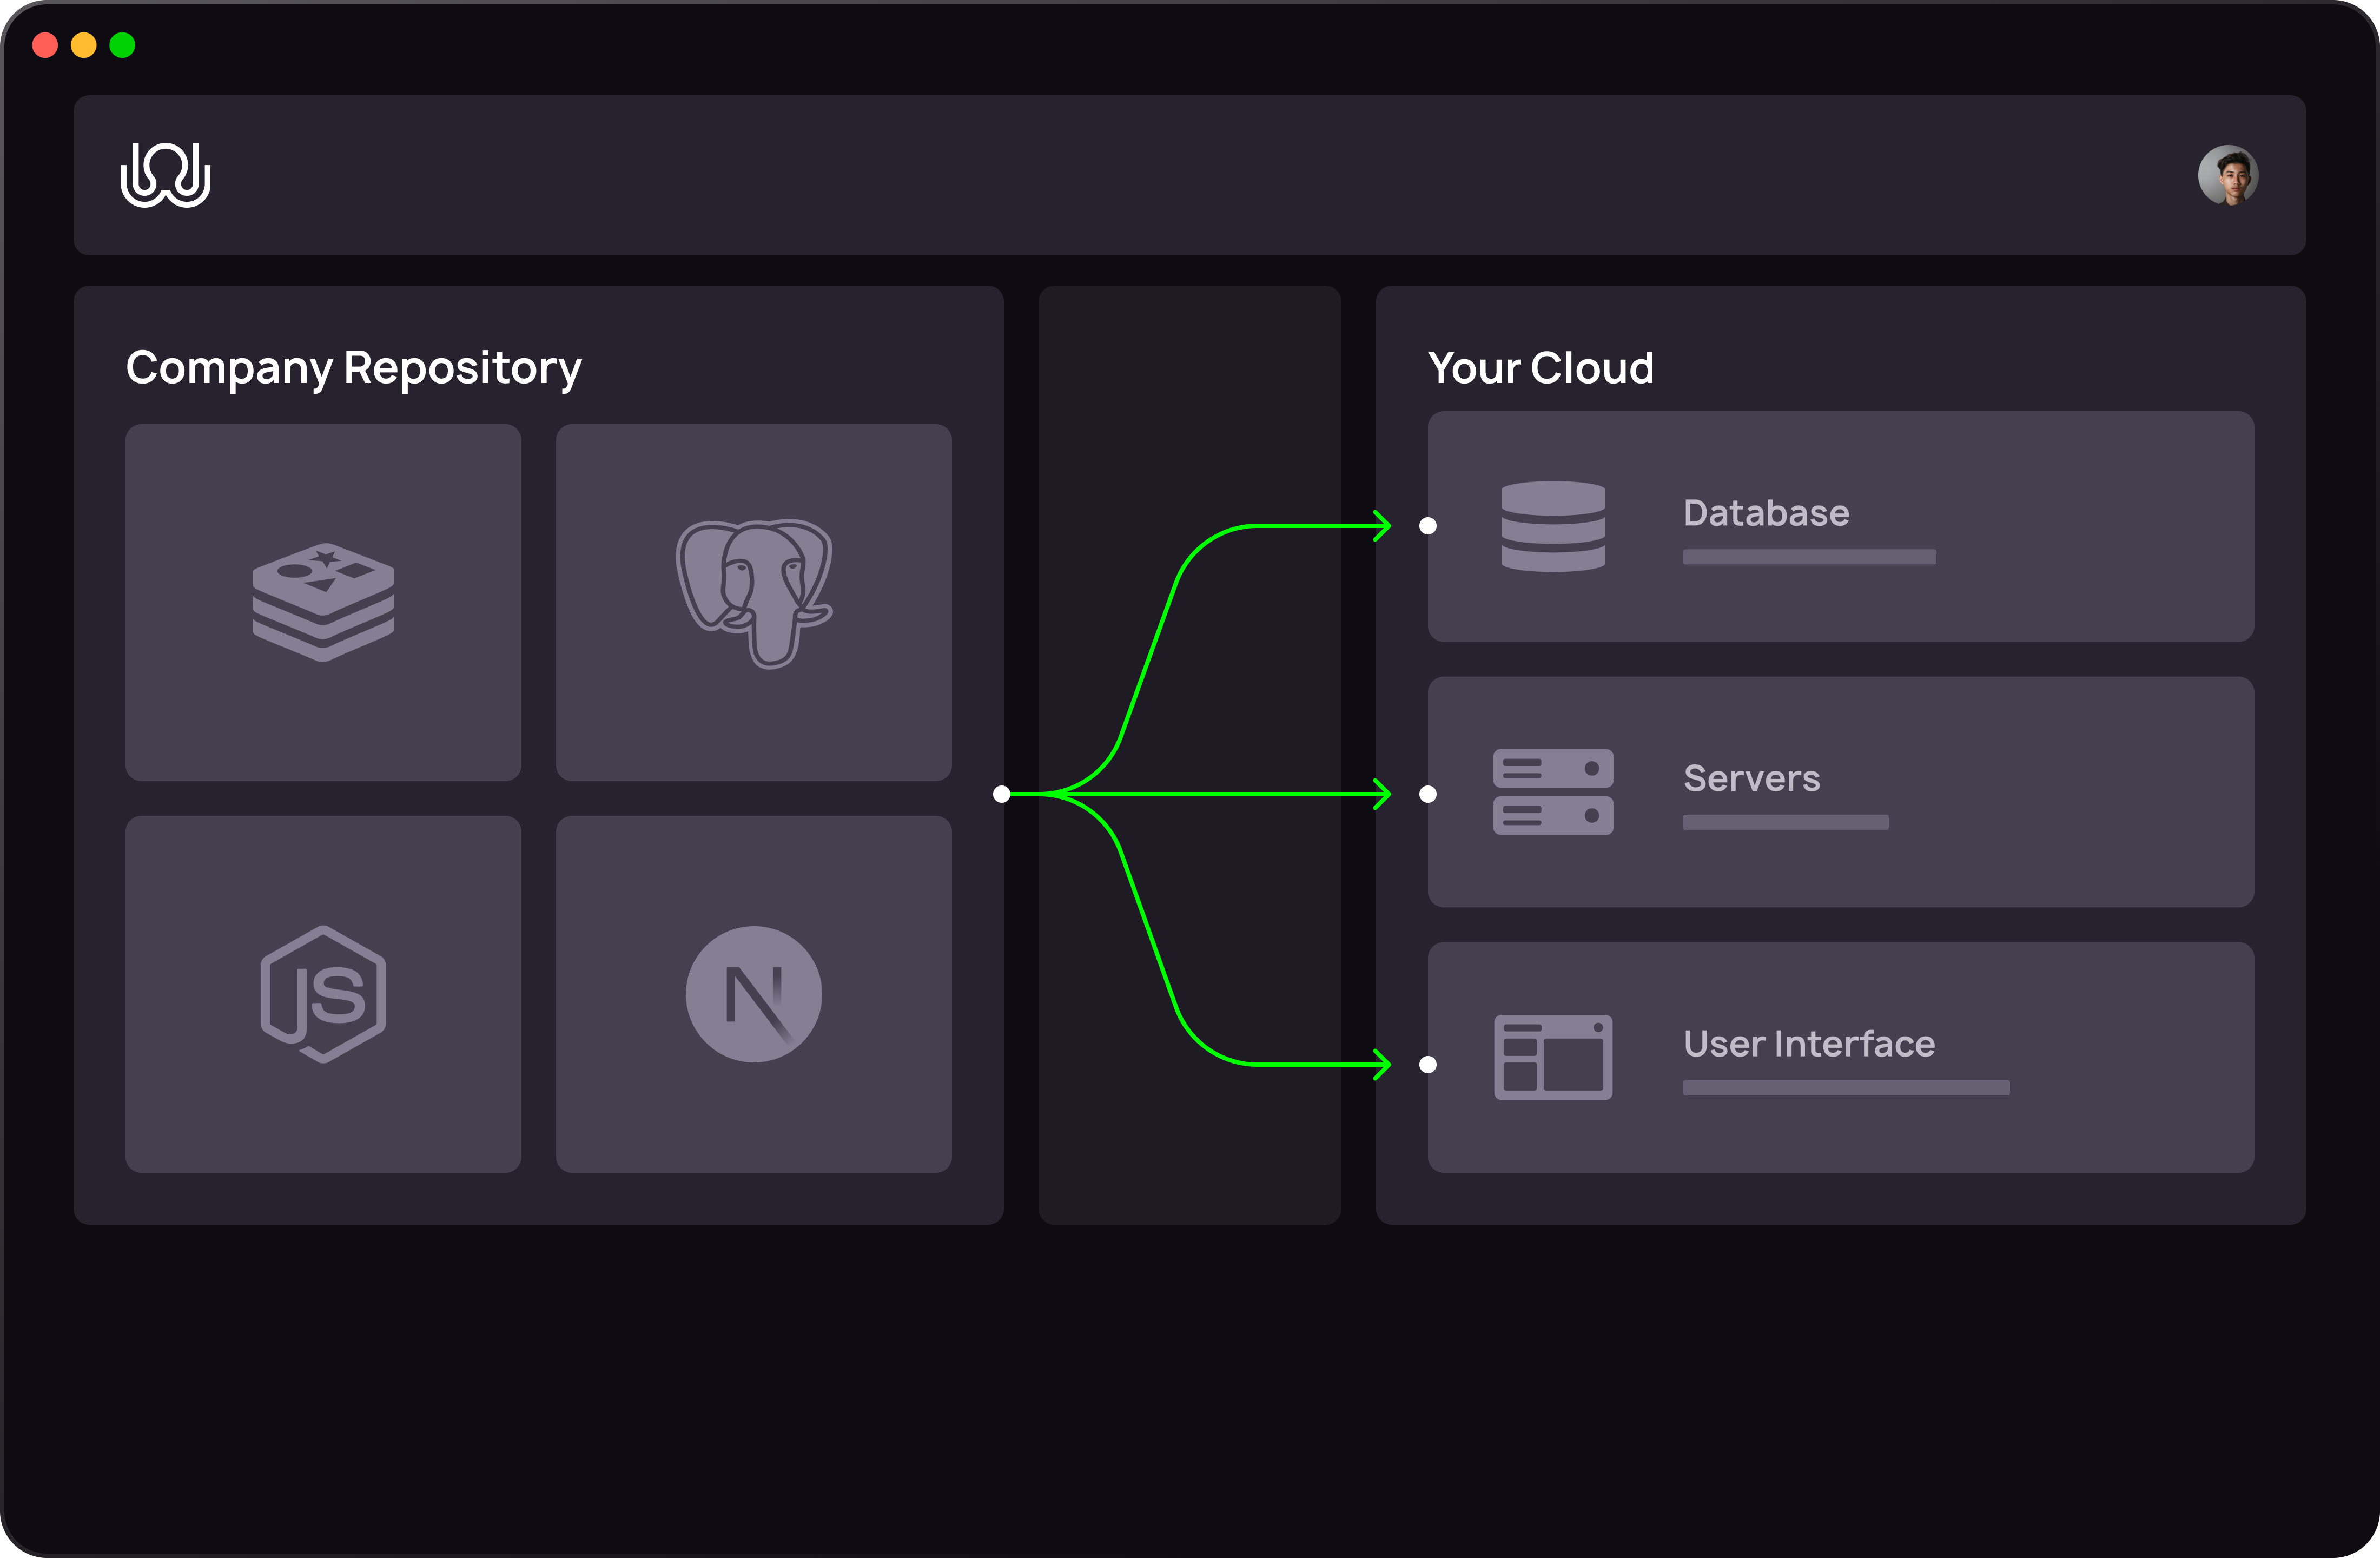
Task: Click the Your Cloud heading
Action: click(x=1540, y=368)
